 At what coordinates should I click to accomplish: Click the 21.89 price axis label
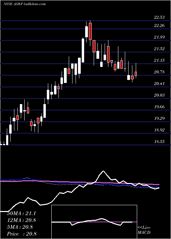click(x=159, y=37)
